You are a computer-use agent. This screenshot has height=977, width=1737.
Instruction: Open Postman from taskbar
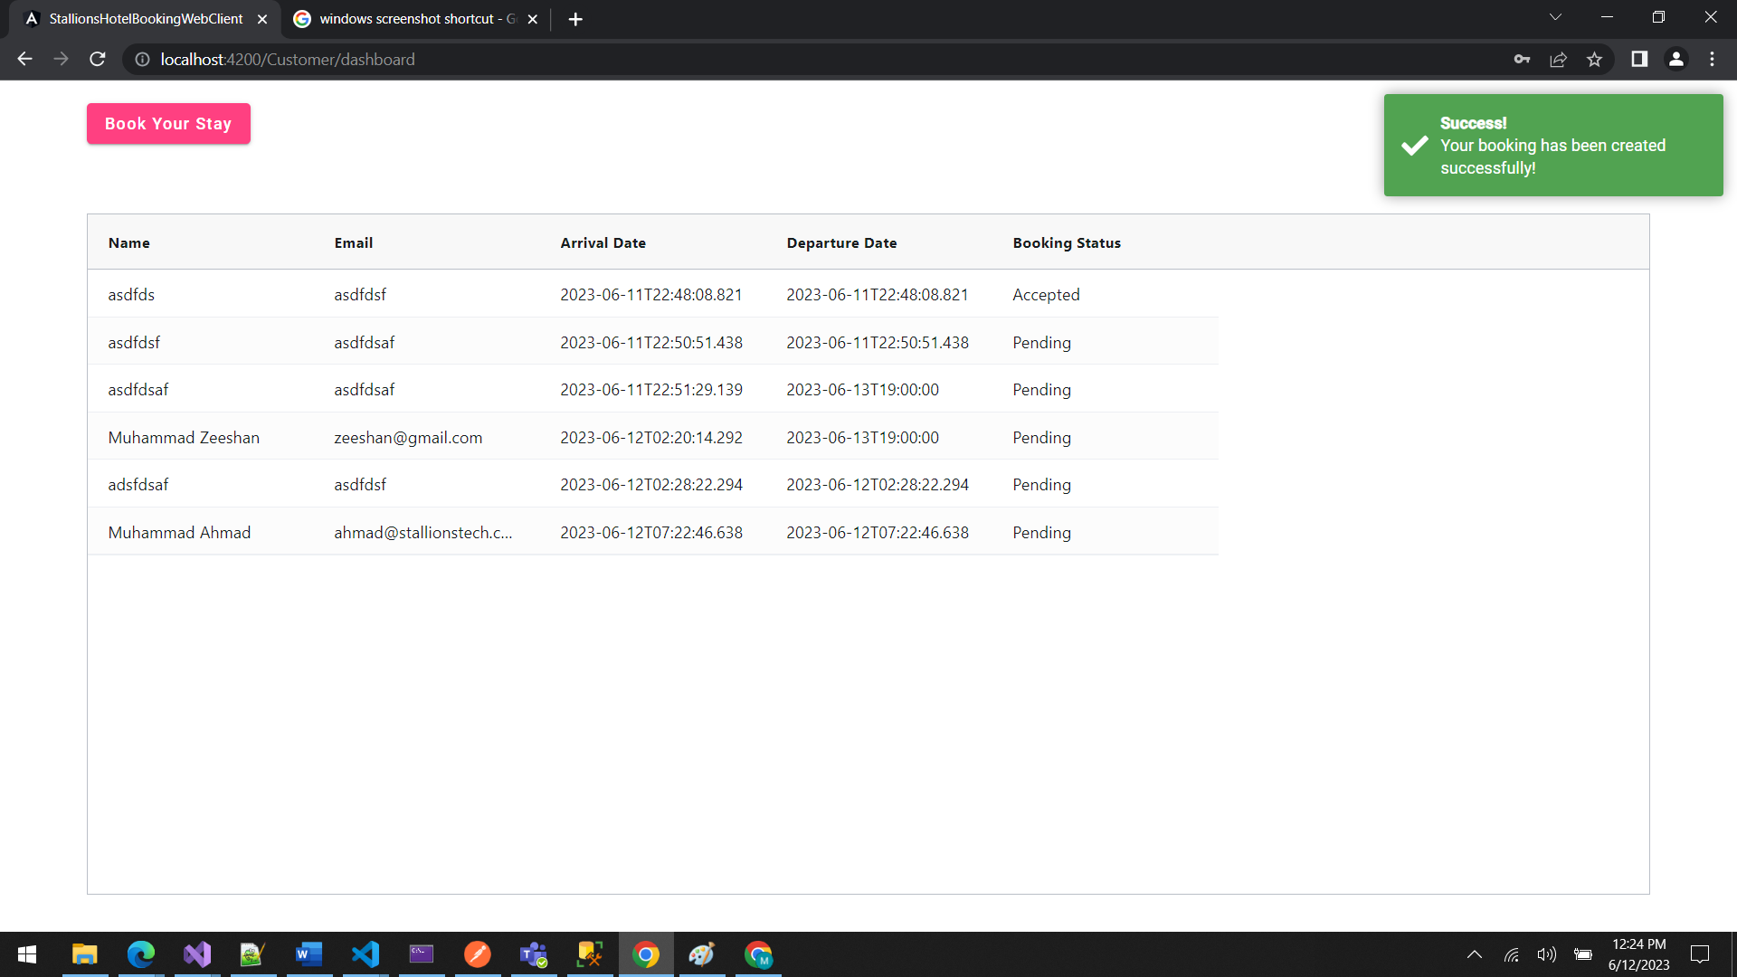click(x=478, y=954)
